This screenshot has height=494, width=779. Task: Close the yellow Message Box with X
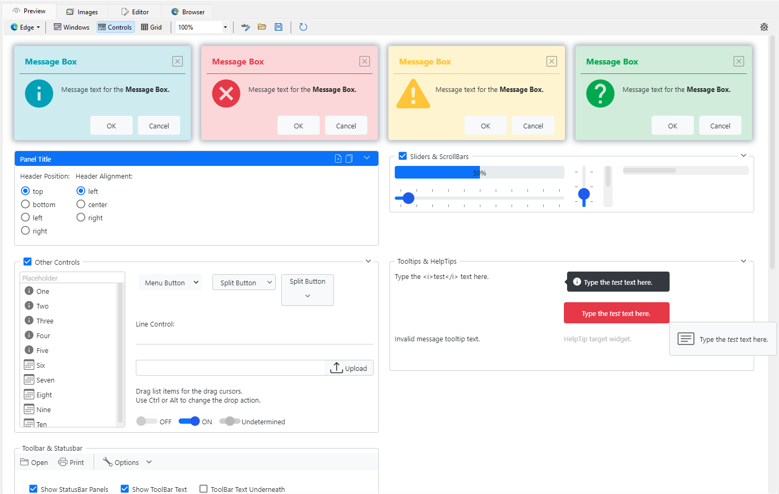tap(552, 61)
